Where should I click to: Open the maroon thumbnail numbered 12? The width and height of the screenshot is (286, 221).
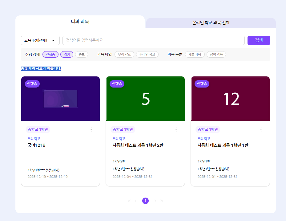230,99
